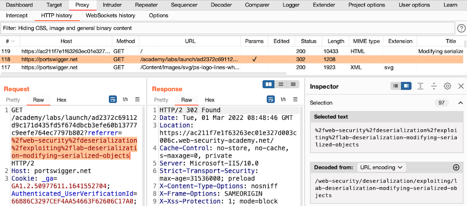Open the Repeater tab
Viewport: 467px width, 206px height.
click(146, 5)
